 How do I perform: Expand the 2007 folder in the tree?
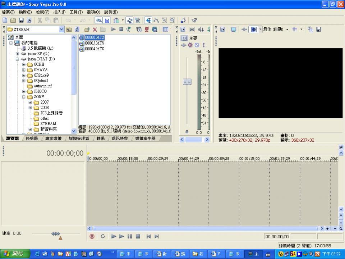30,102
